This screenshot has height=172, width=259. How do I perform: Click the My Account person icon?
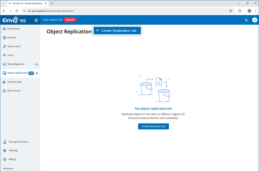[x=4, y=91]
